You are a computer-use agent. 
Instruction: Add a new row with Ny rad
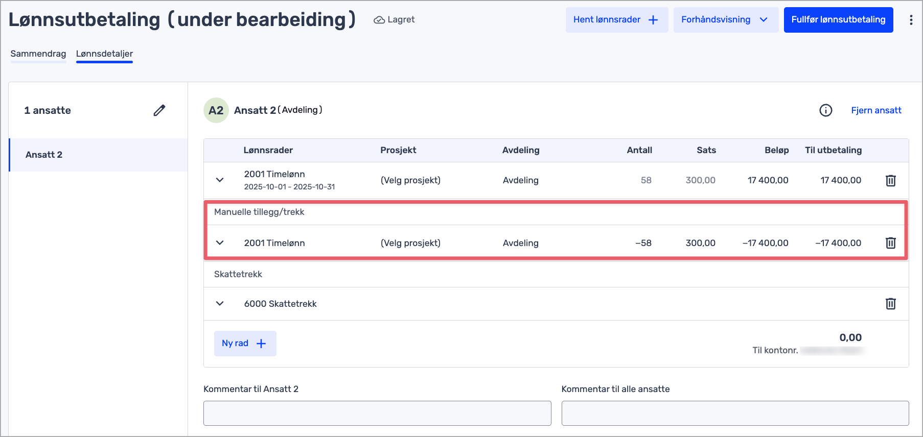coord(245,344)
